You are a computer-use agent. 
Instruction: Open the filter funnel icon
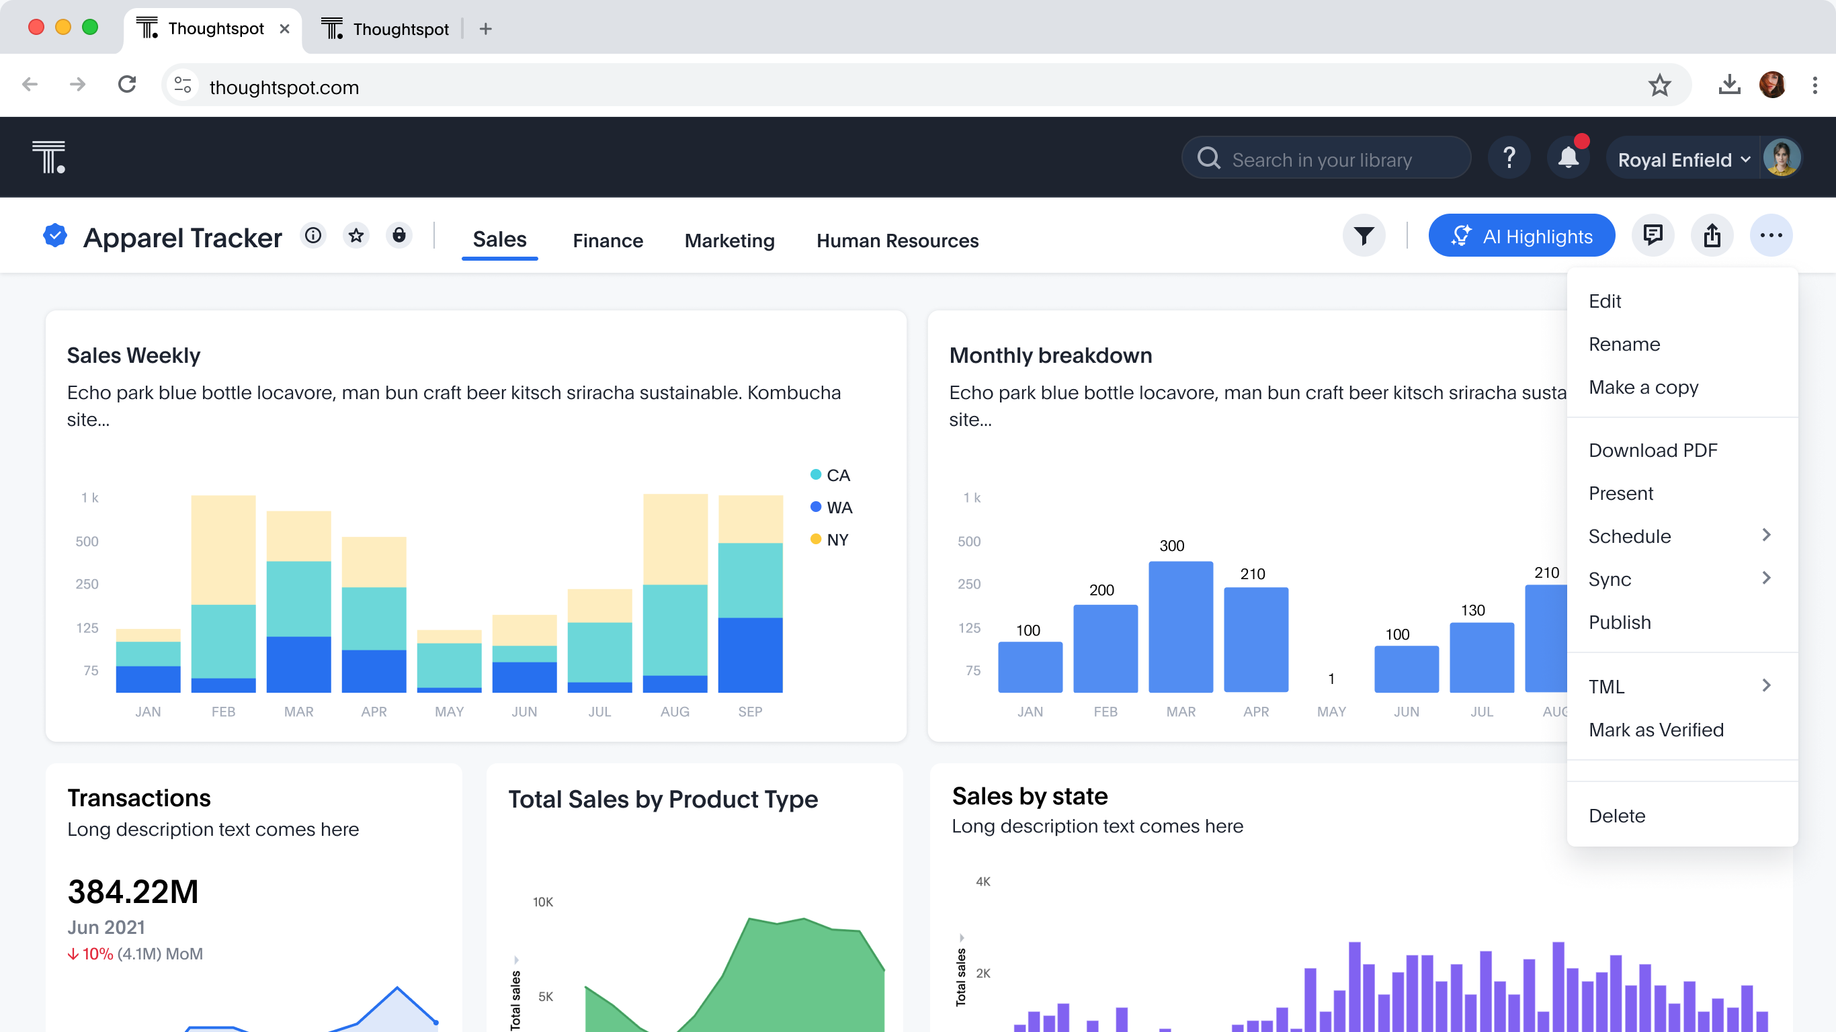click(x=1364, y=236)
